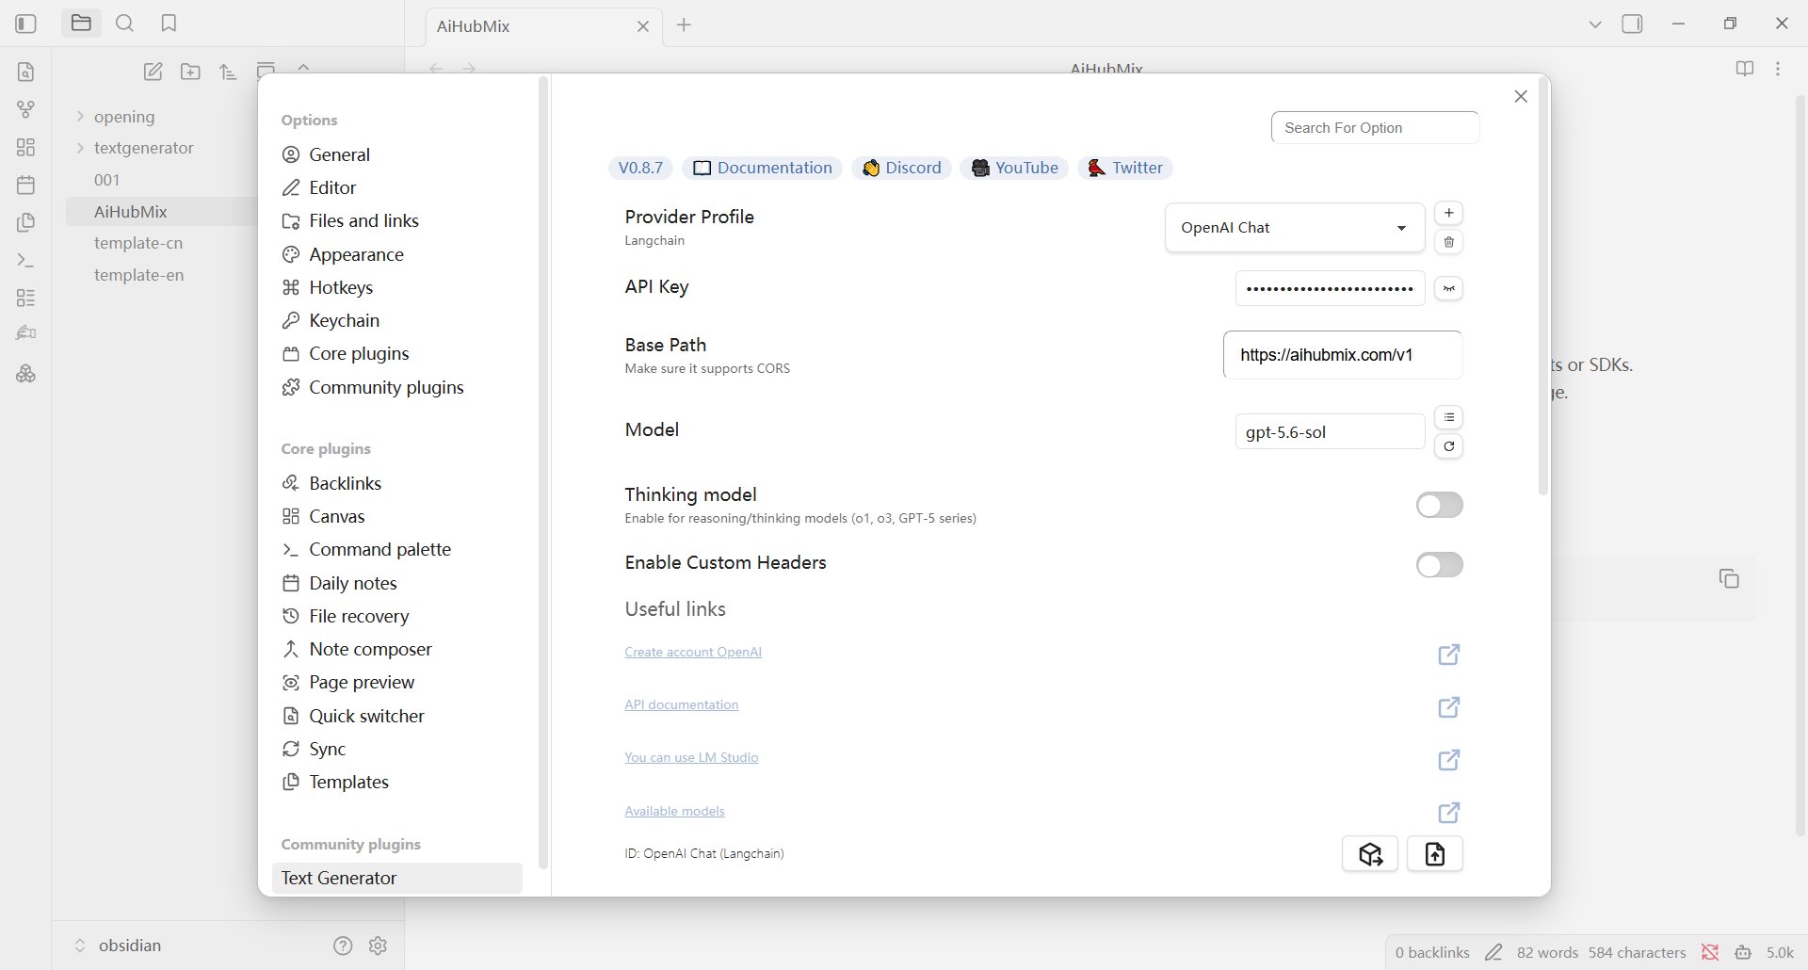Open the bookmarks icon
This screenshot has width=1808, height=970.
pos(169,24)
